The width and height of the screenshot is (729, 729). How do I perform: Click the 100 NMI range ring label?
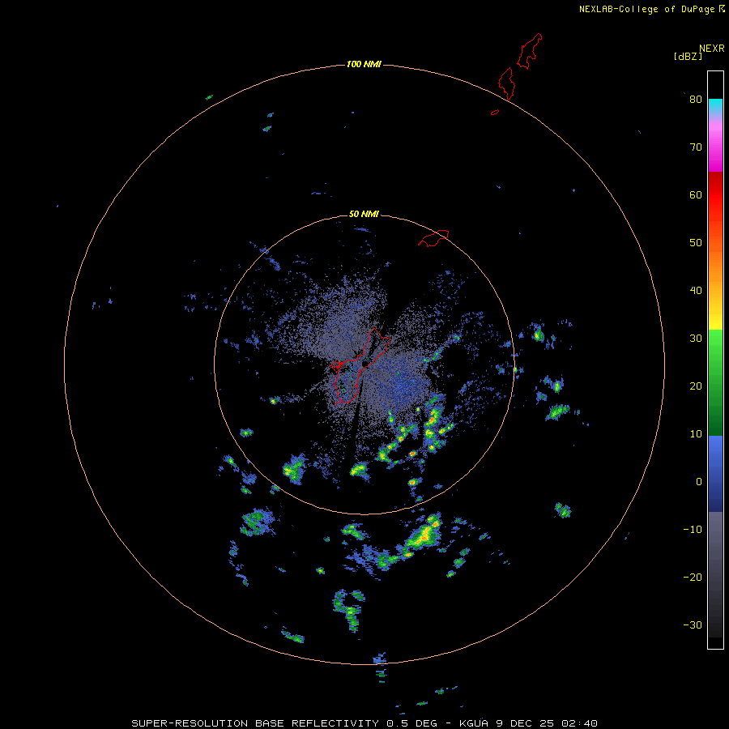364,64
